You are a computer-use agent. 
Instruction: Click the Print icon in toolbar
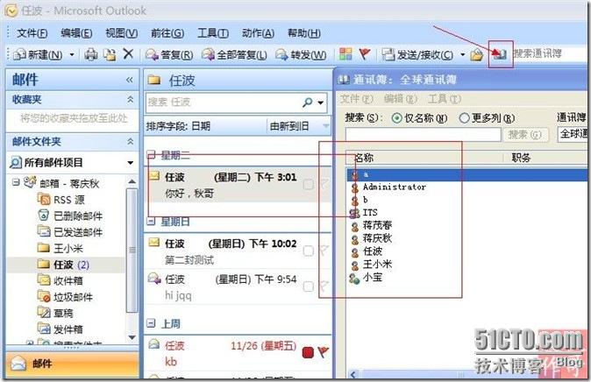(91, 55)
